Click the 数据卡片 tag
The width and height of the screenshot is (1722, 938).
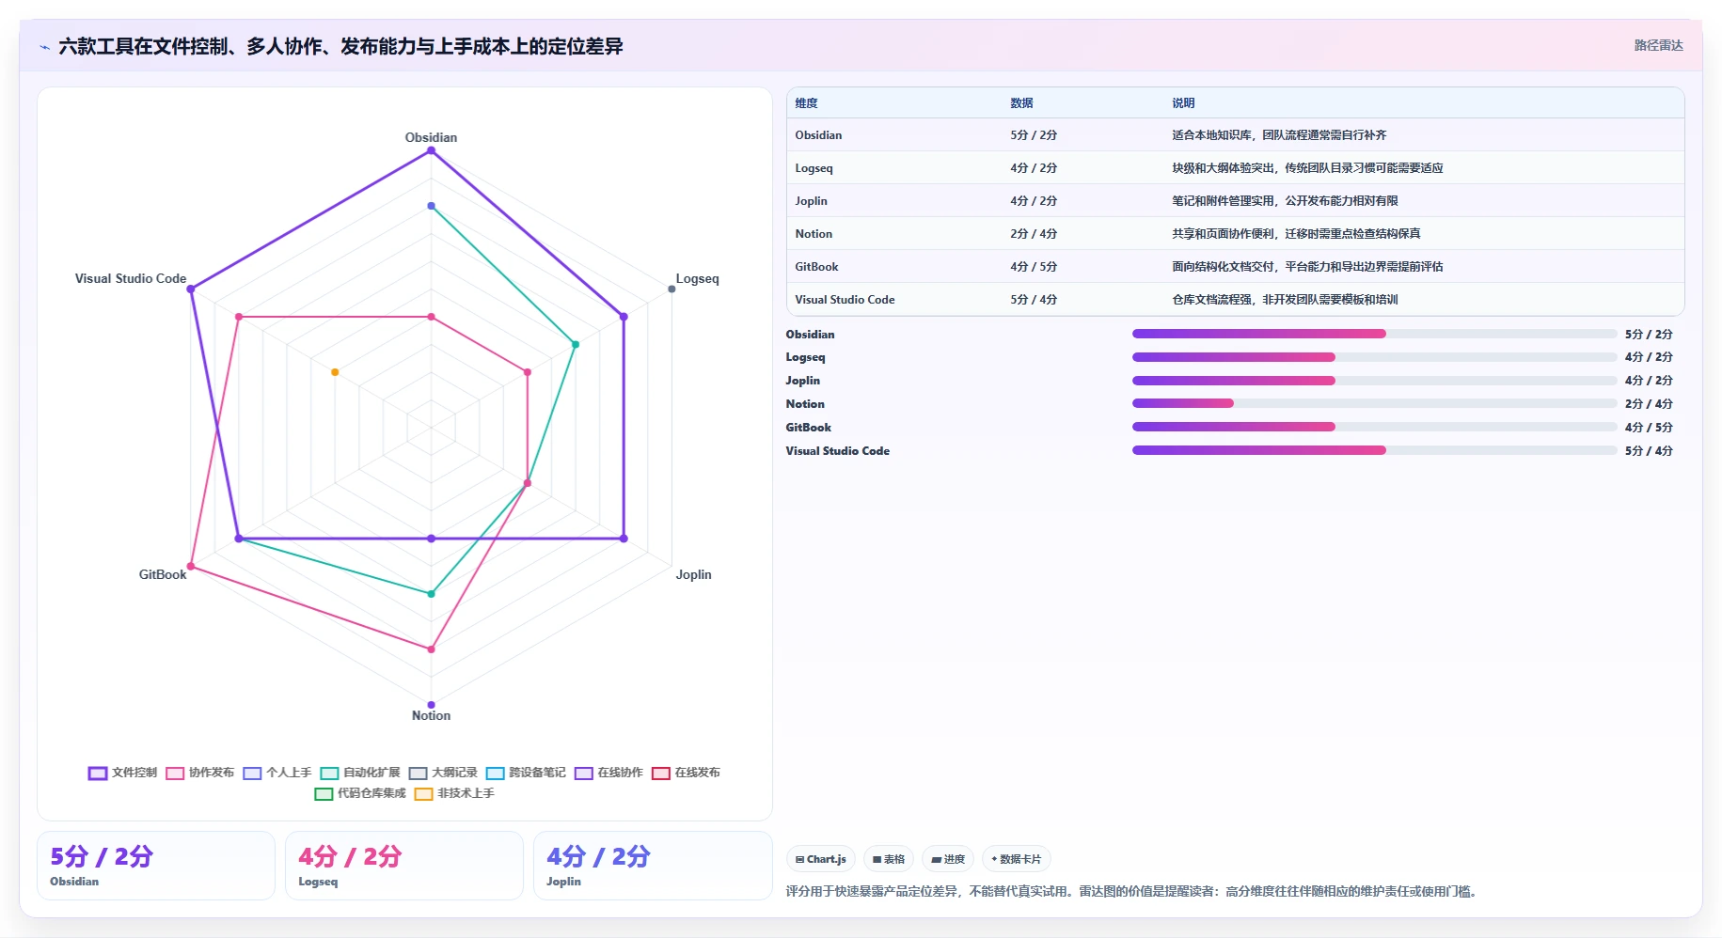click(1017, 859)
